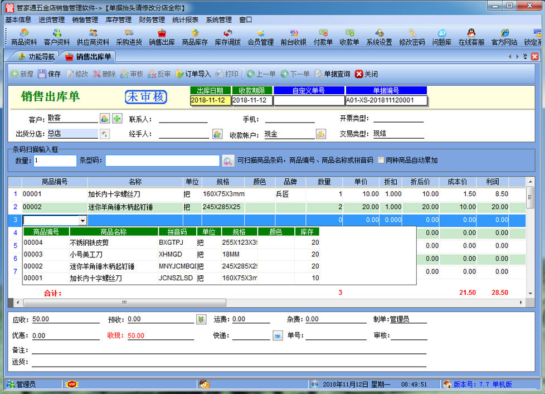
Task: Open the 商品资料 toolbar icon
Action: [x=24, y=37]
